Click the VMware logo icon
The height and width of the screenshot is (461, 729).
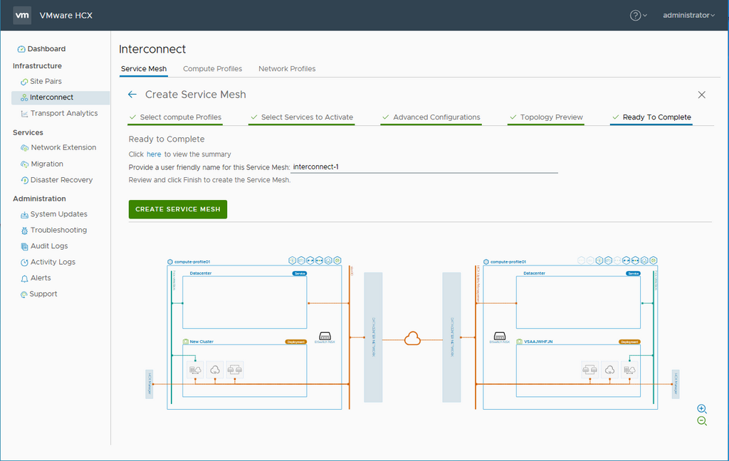pyautogui.click(x=22, y=15)
